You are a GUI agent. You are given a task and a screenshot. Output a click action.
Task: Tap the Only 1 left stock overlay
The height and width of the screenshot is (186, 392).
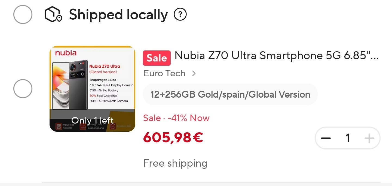click(92, 120)
